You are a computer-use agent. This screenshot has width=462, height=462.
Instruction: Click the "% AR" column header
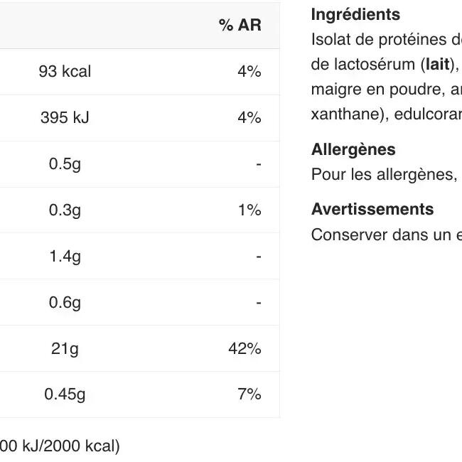point(240,26)
